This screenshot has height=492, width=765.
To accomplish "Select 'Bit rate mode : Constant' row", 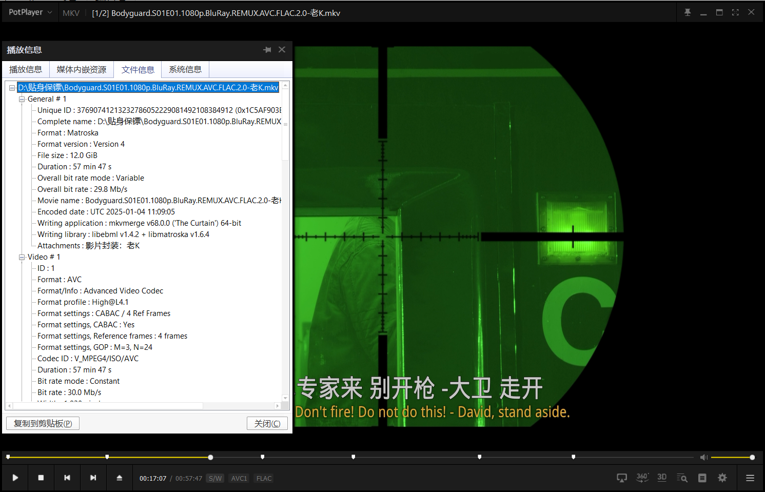I will pos(79,381).
